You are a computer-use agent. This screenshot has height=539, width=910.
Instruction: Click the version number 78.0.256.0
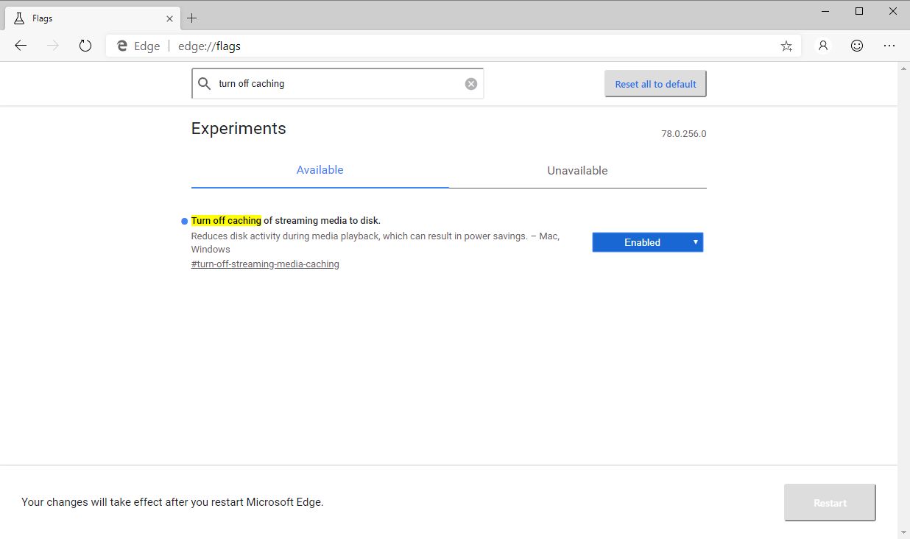683,134
